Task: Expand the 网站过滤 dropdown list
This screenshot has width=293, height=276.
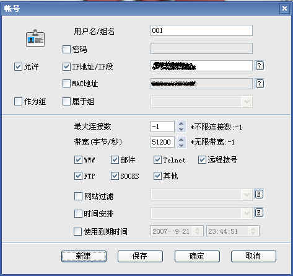Action: point(247,195)
